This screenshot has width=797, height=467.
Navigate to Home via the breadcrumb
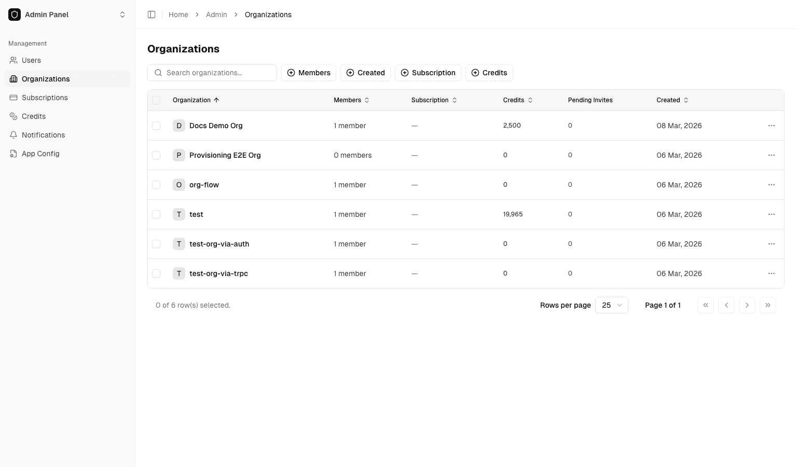coord(178,15)
